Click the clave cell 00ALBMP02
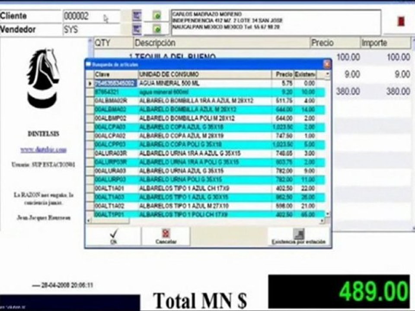The image size is (415, 311). pyautogui.click(x=116, y=118)
